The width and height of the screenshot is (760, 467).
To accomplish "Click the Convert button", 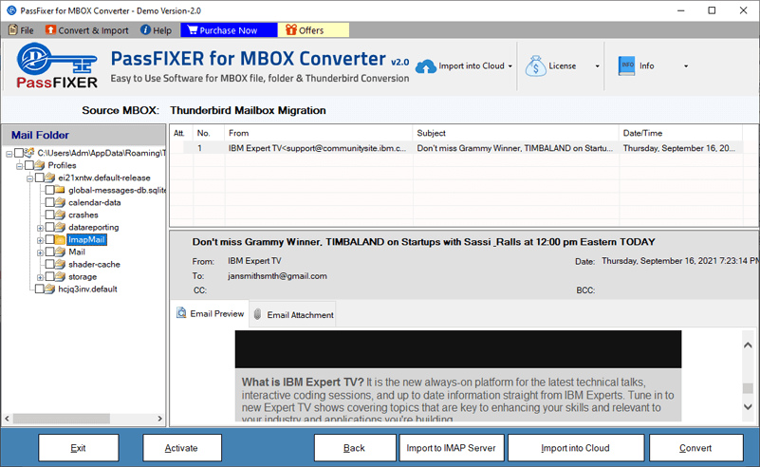I will [x=696, y=448].
